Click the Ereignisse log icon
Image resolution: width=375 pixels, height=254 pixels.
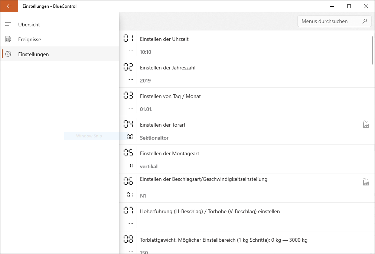click(8, 39)
